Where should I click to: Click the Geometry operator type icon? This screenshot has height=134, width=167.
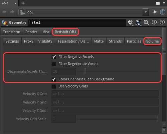click(x=5, y=23)
